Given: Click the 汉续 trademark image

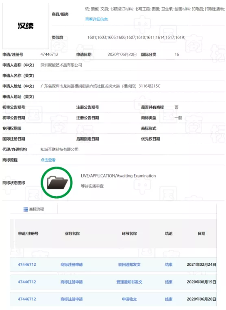Looking at the screenshot, I should click(x=26, y=26).
